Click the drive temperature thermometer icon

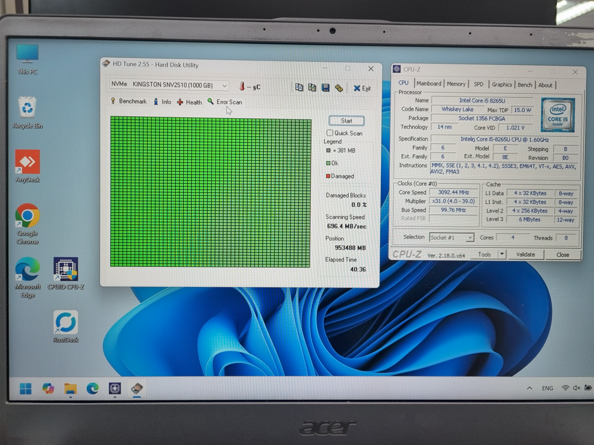click(x=242, y=87)
